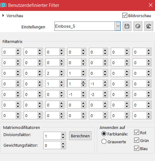Click the save preset floppy disk icon

[x=127, y=26]
